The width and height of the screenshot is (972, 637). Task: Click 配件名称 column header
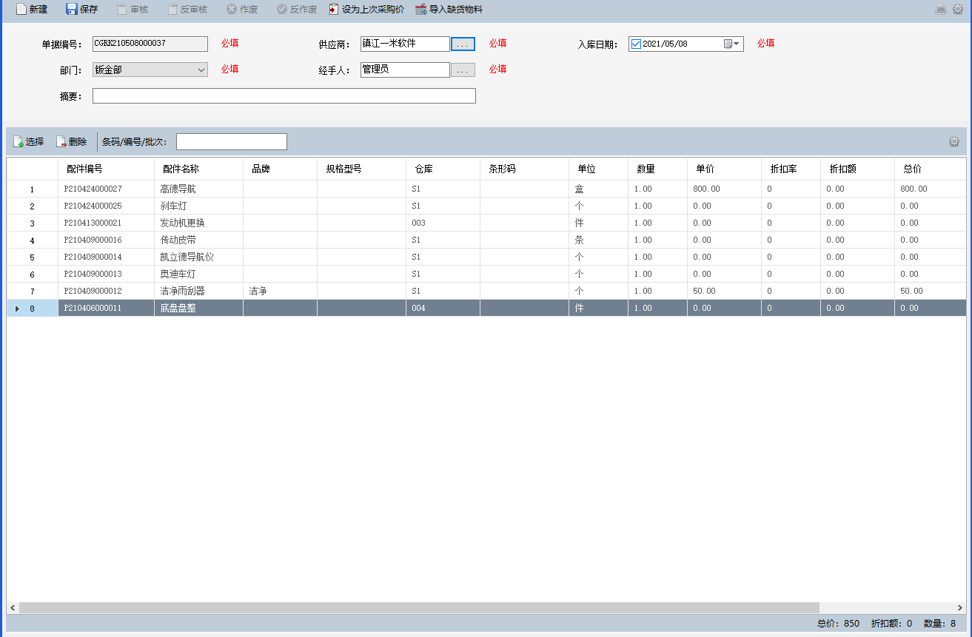(x=181, y=169)
